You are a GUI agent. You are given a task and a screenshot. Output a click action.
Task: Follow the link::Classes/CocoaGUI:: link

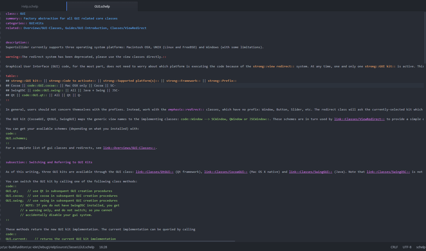(226, 172)
